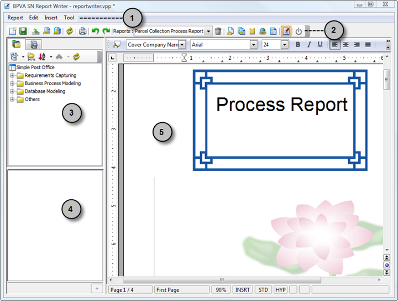Open the Arial font name dropdown
The image size is (398, 301).
pyautogui.click(x=253, y=45)
